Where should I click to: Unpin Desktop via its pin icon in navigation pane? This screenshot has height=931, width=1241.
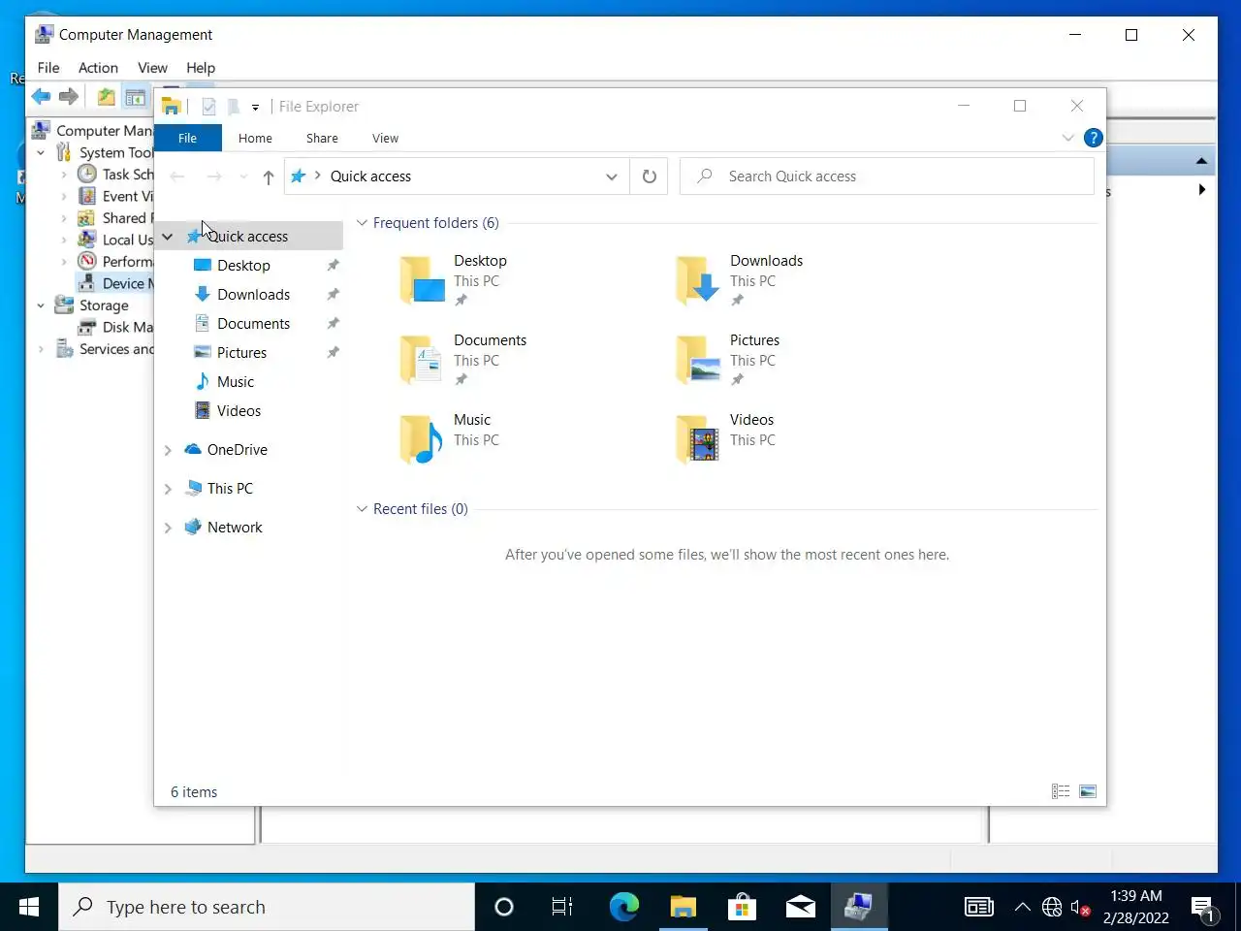pos(333,266)
